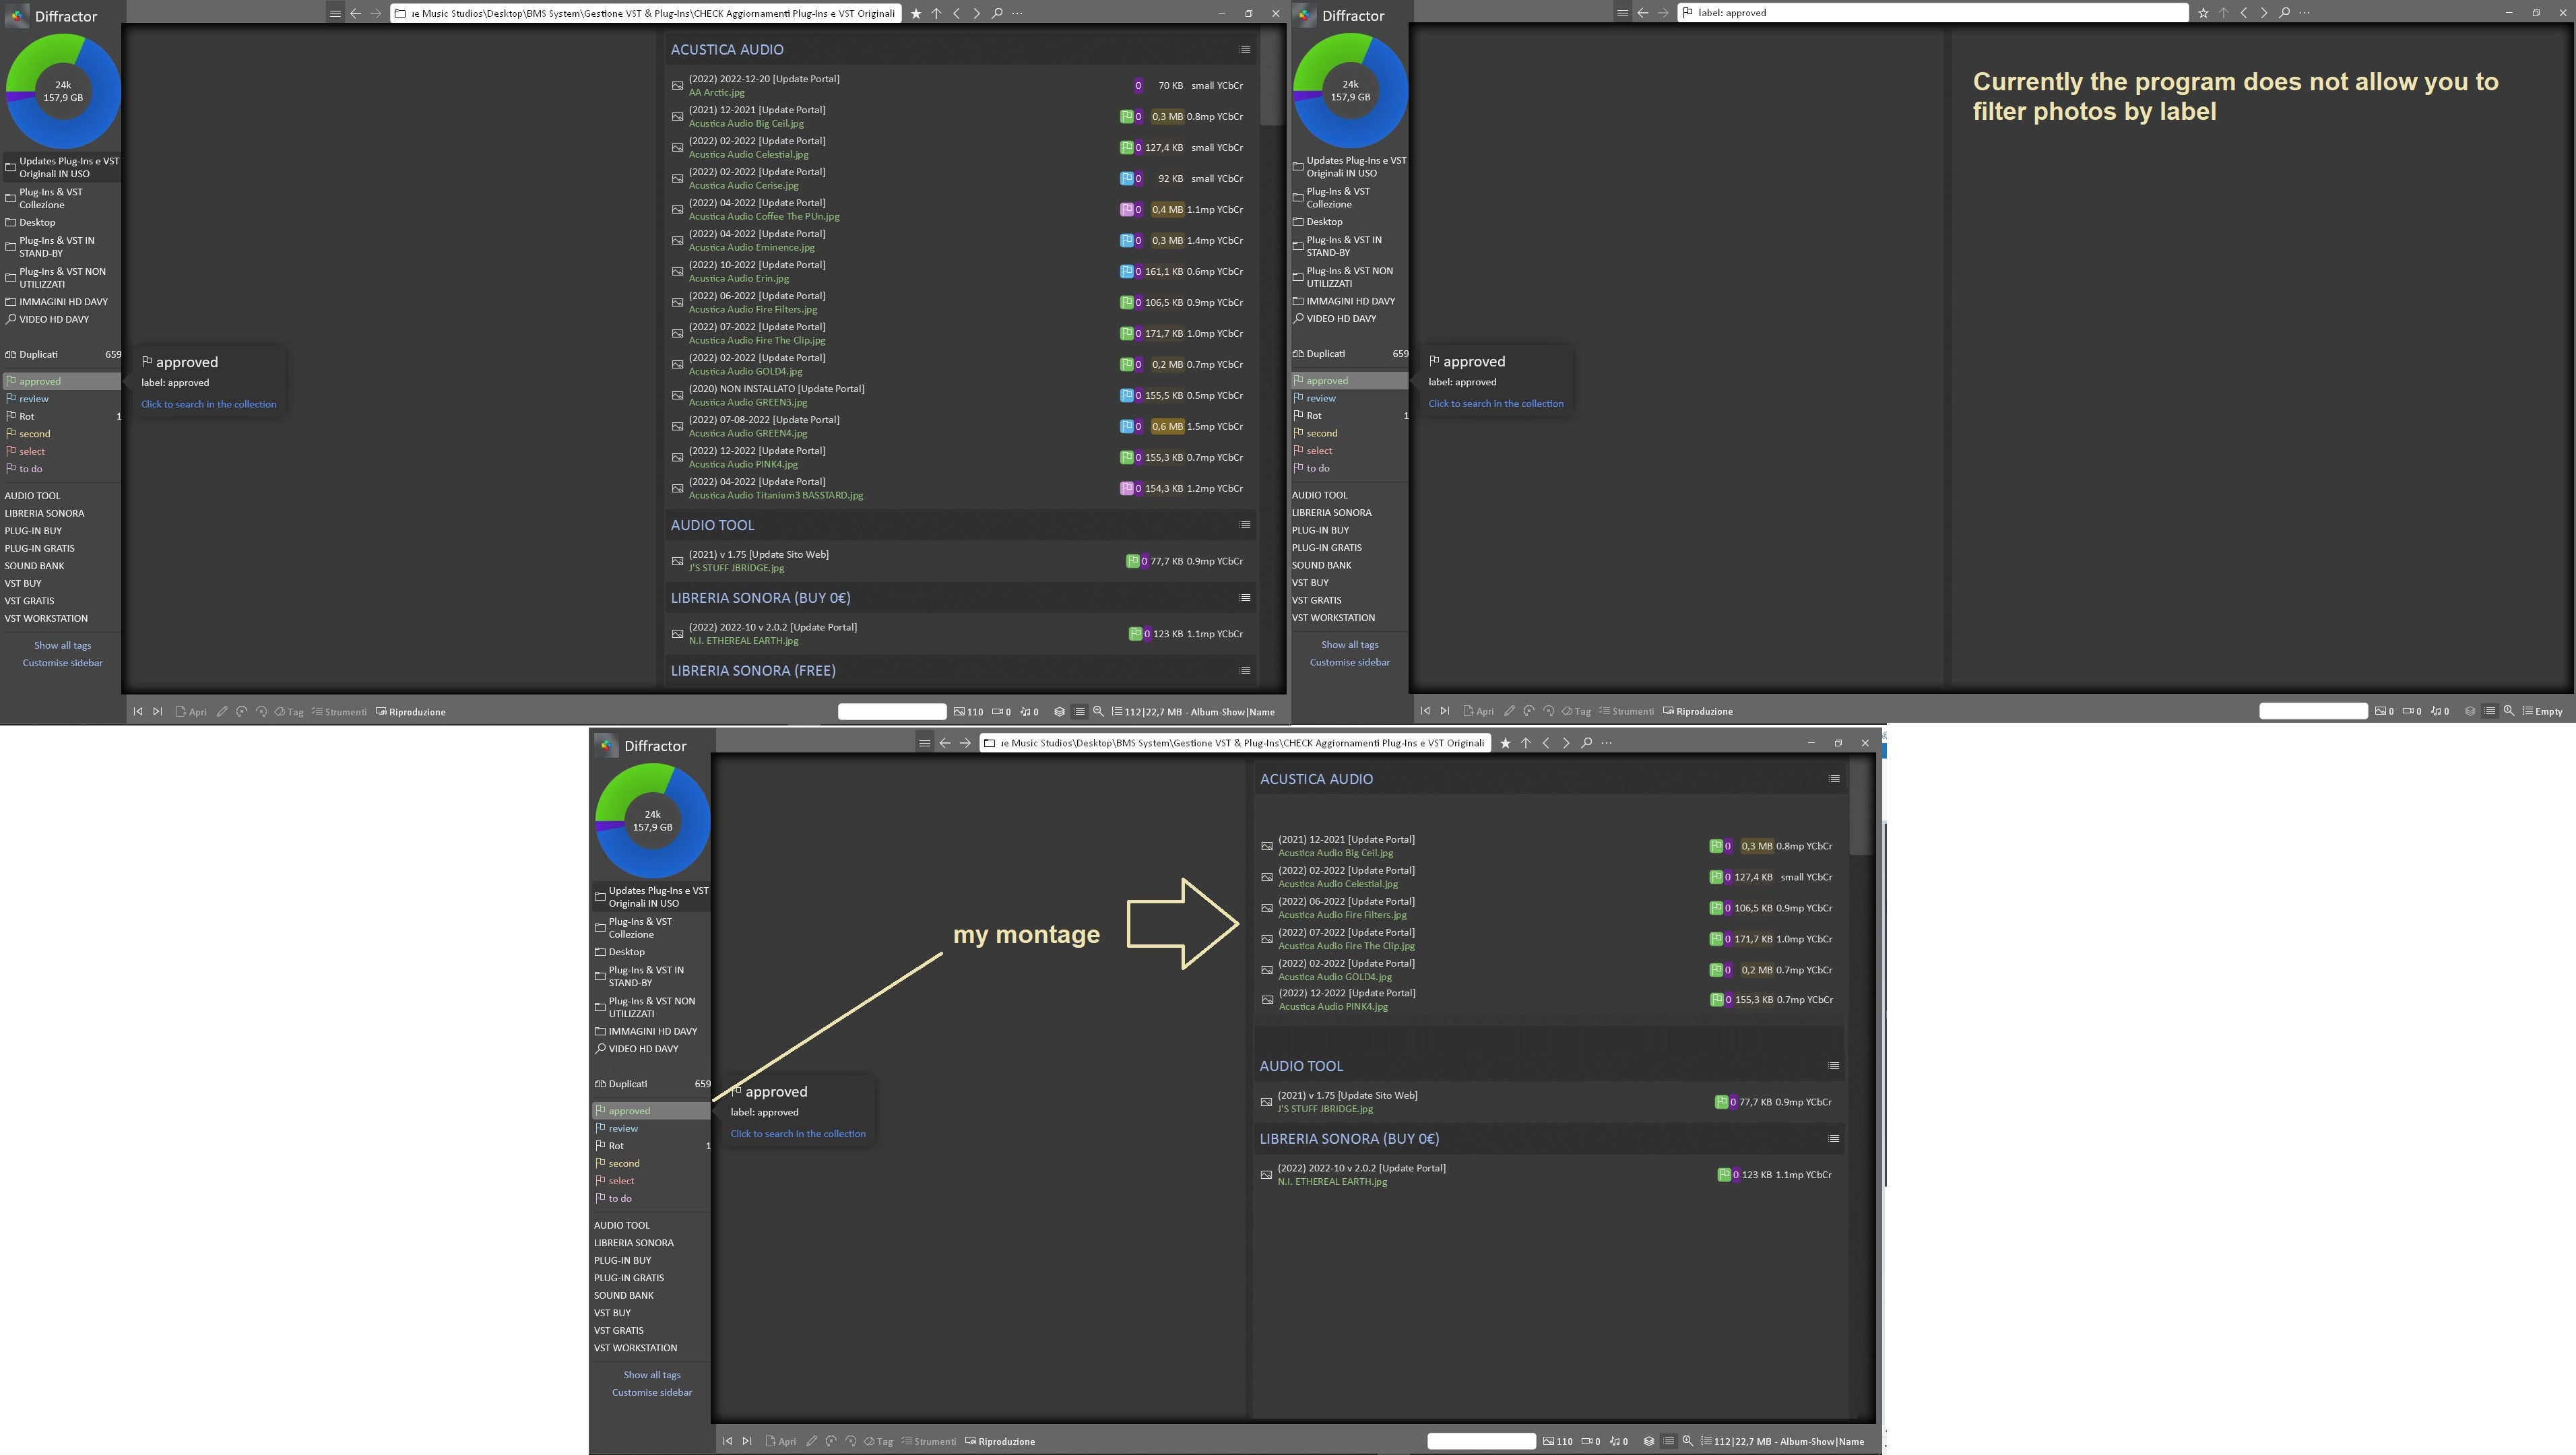Screen dimensions: 2576x1455
Task: Click back arrow in bottom window address bar
Action: [x=944, y=743]
